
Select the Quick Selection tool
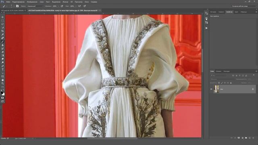click(2, 27)
